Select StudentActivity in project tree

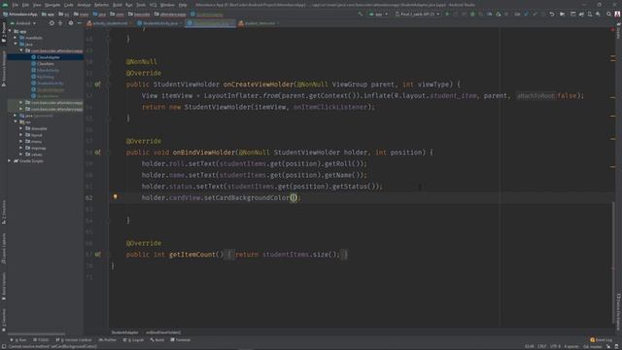click(50, 84)
